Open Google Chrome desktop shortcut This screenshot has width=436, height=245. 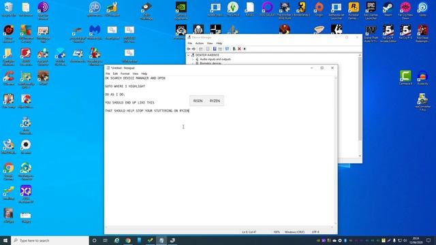[9, 171]
